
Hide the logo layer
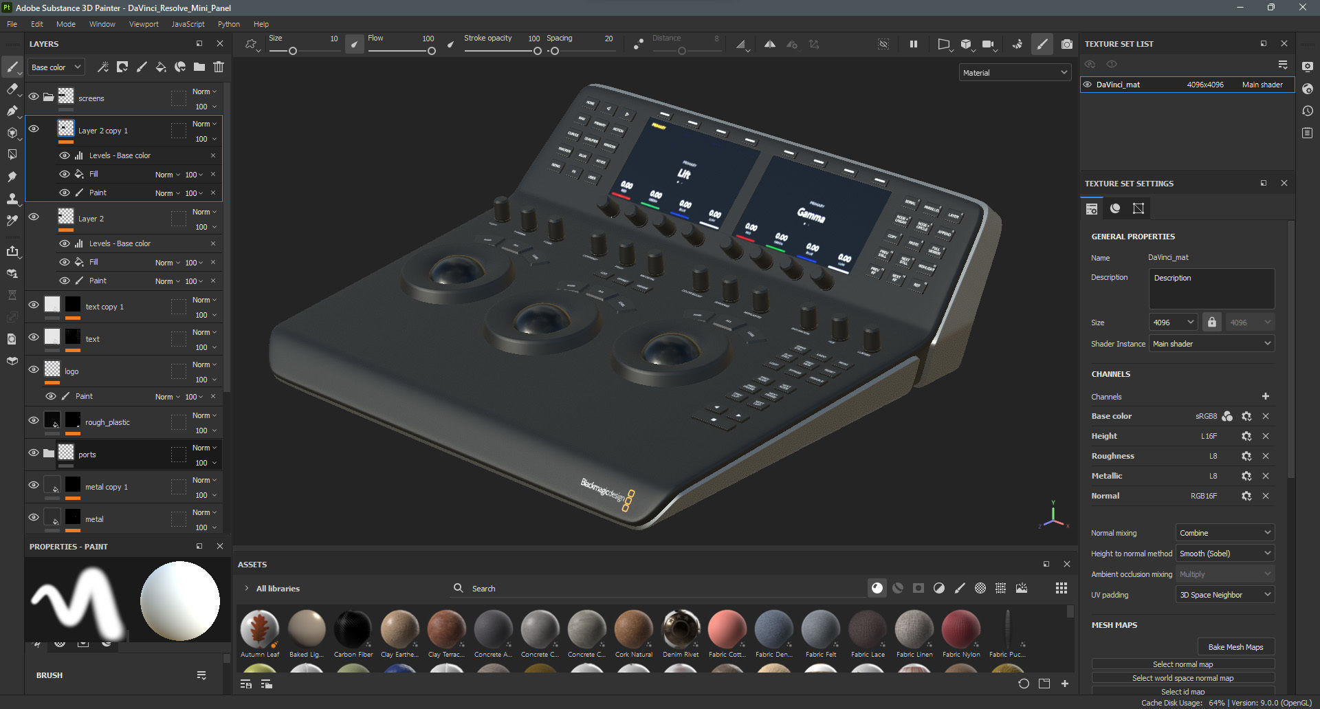coord(34,369)
